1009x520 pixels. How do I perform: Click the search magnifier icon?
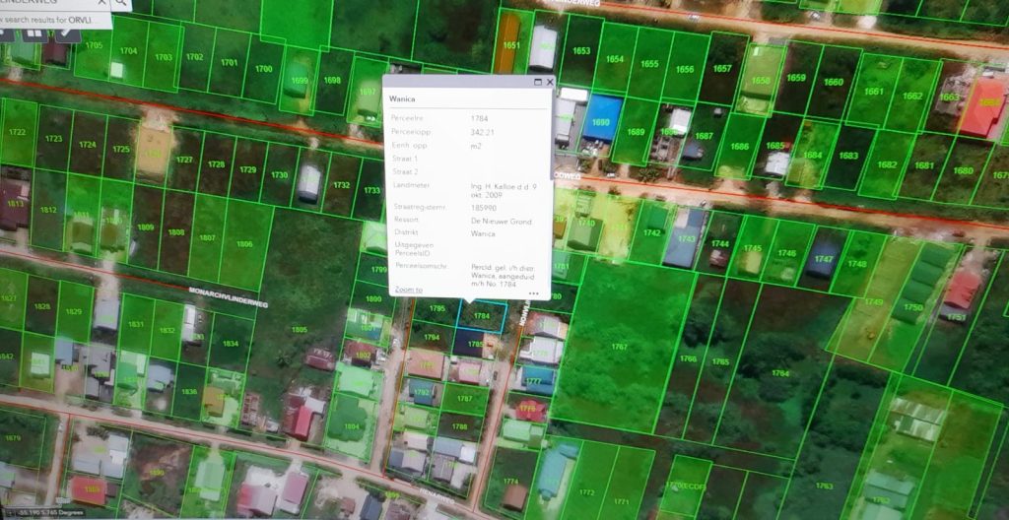[120, 4]
